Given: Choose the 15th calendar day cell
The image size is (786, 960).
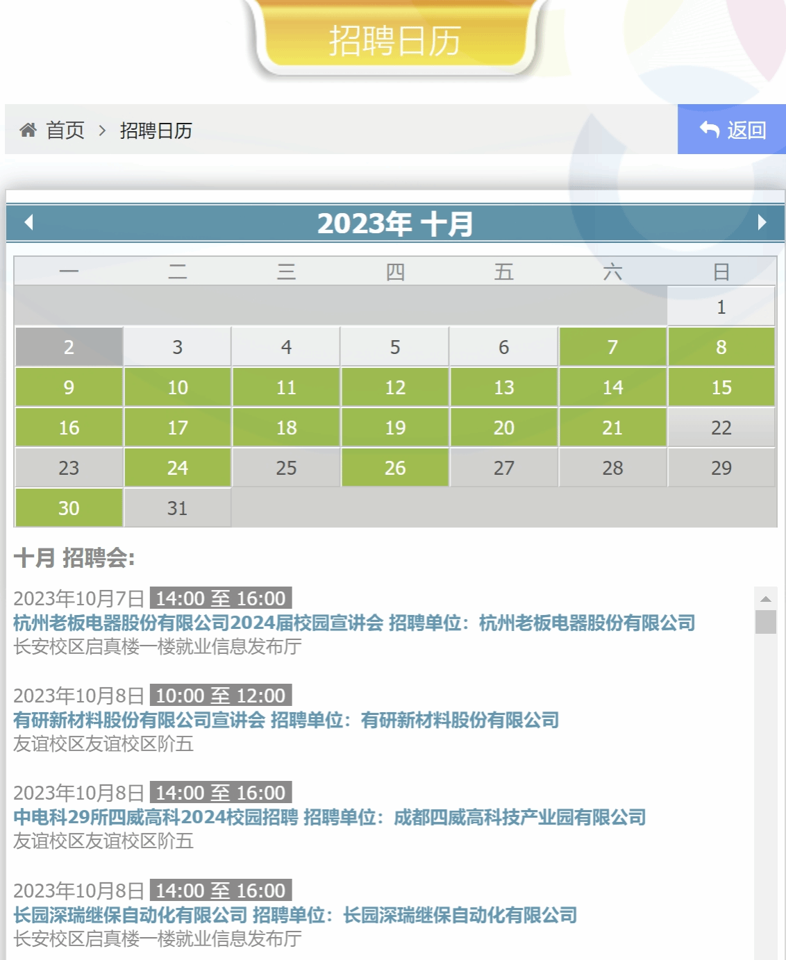Looking at the screenshot, I should 721,387.
